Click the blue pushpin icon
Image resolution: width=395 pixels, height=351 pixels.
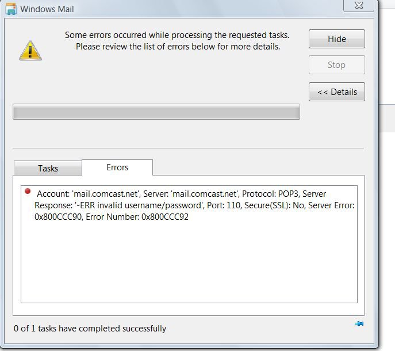click(359, 323)
